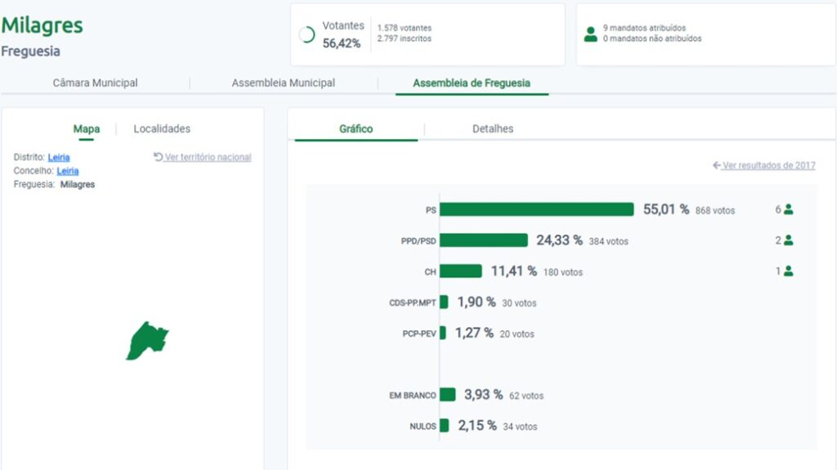
Task: Click the Leiria district link
Action: (59, 157)
